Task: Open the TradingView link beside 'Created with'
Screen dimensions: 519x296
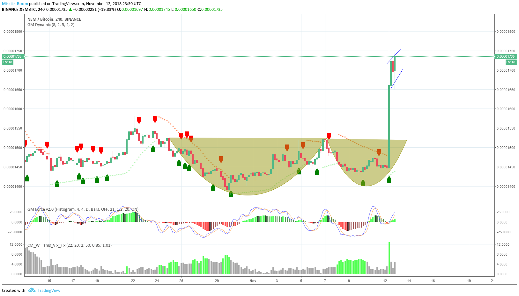Action: coord(49,290)
